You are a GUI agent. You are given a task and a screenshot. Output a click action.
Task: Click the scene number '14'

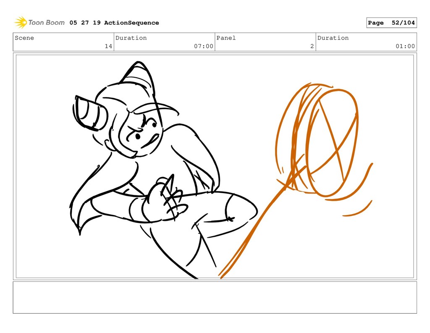click(108, 46)
